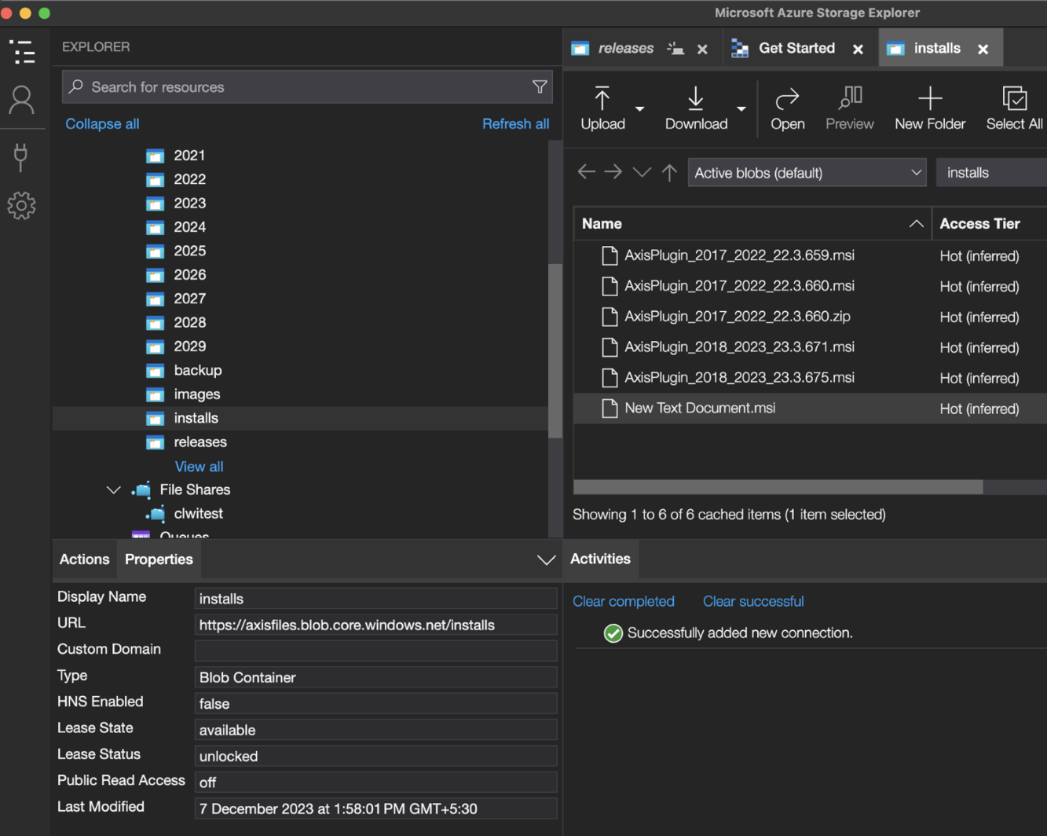
Task: Click the Clear completed link
Action: click(623, 601)
